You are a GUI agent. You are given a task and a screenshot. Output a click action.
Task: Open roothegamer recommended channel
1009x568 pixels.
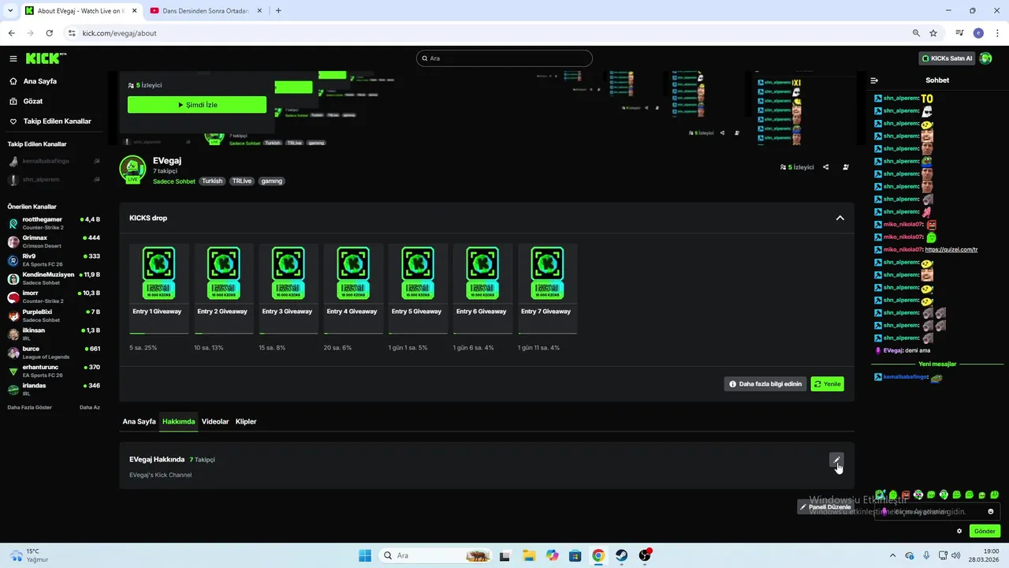(54, 223)
